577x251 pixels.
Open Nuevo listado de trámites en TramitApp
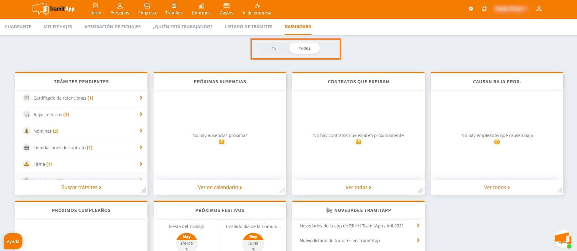click(340, 241)
